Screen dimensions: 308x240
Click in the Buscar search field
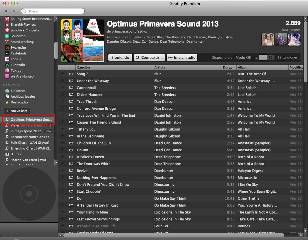[55, 11]
